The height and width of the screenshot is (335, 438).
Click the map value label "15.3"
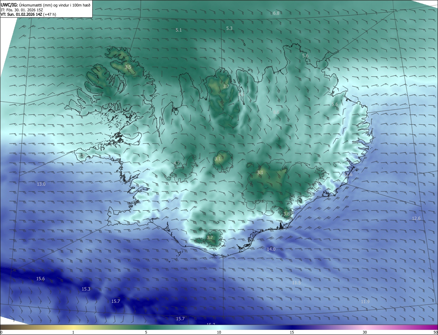[86, 289]
